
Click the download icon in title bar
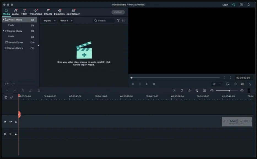248,5
